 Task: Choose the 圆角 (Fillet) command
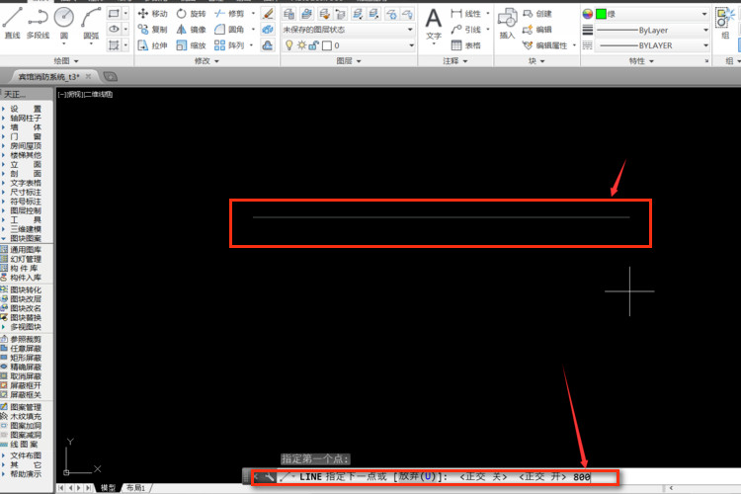[229, 30]
